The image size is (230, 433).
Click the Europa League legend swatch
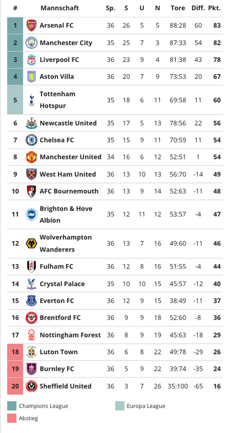(120, 406)
